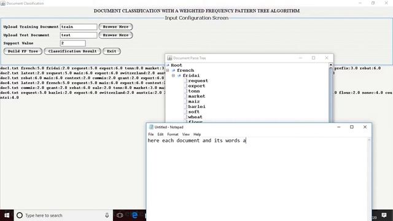Click the Cortana circle icon in the search box
393x221 pixels.
[x=20, y=215]
